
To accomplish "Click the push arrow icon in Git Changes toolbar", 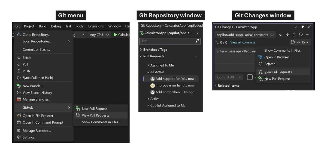I will click(x=294, y=35).
